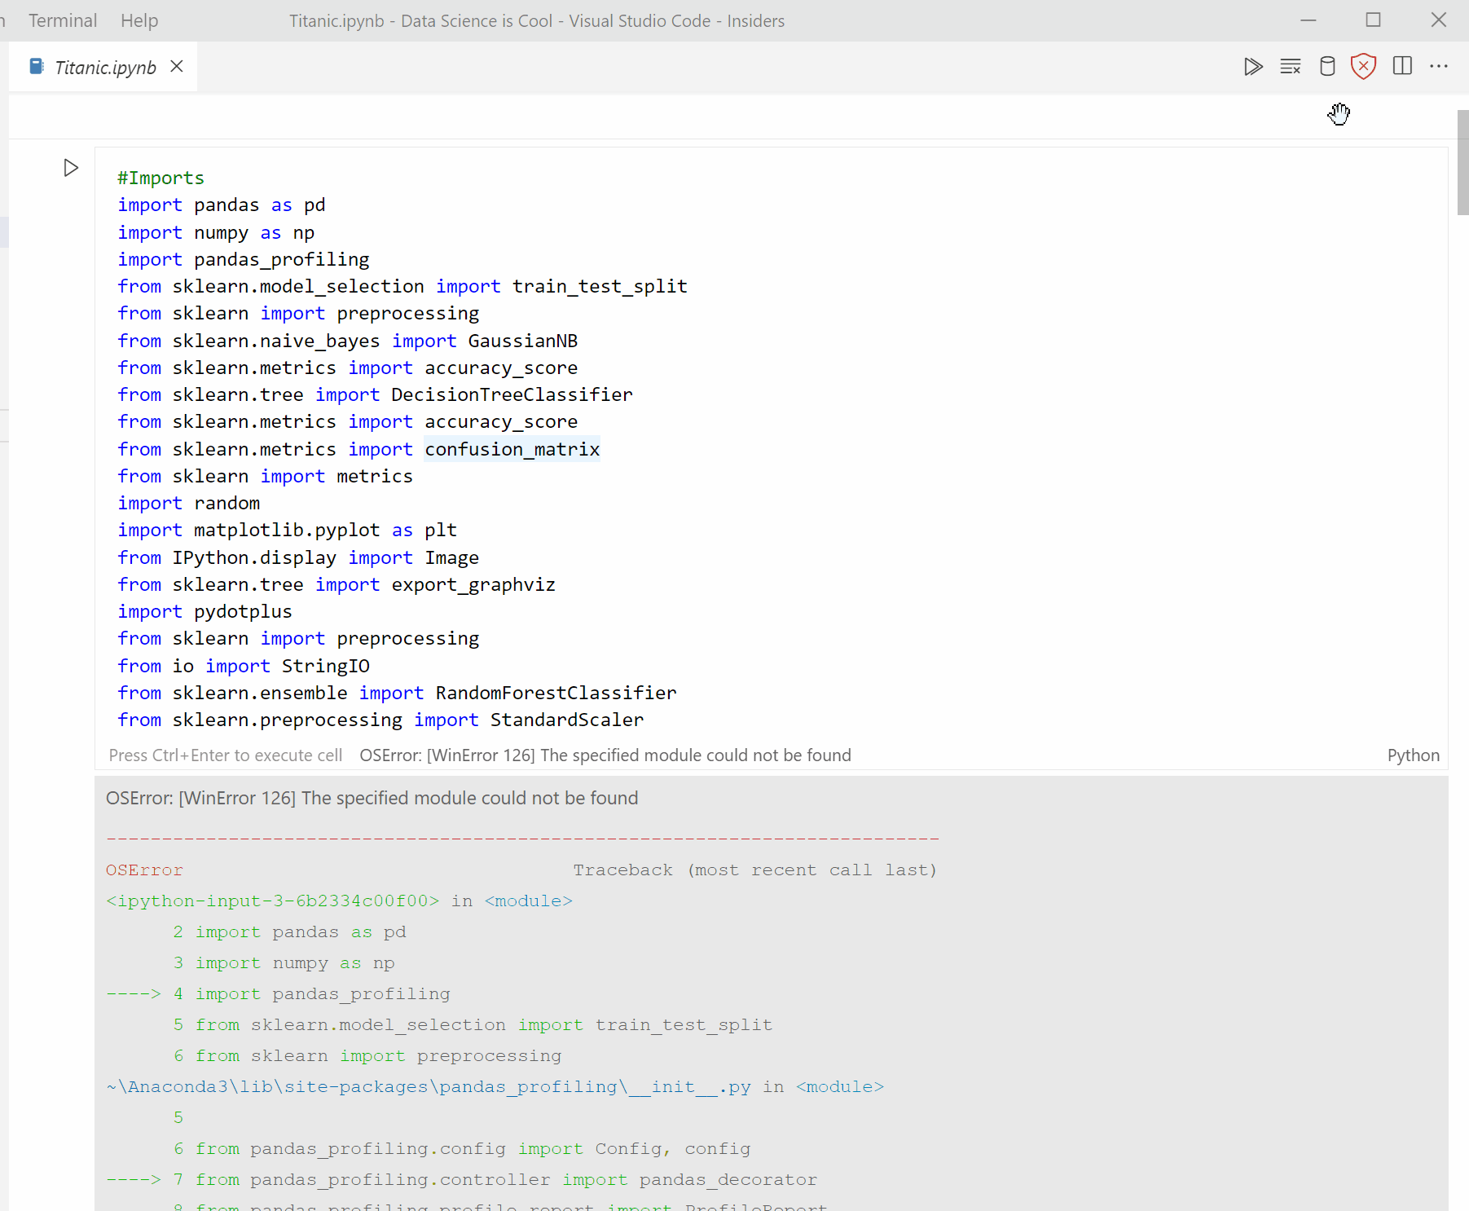Viewport: 1469px width, 1211px height.
Task: Run all cells in the notebook
Action: tap(1254, 66)
